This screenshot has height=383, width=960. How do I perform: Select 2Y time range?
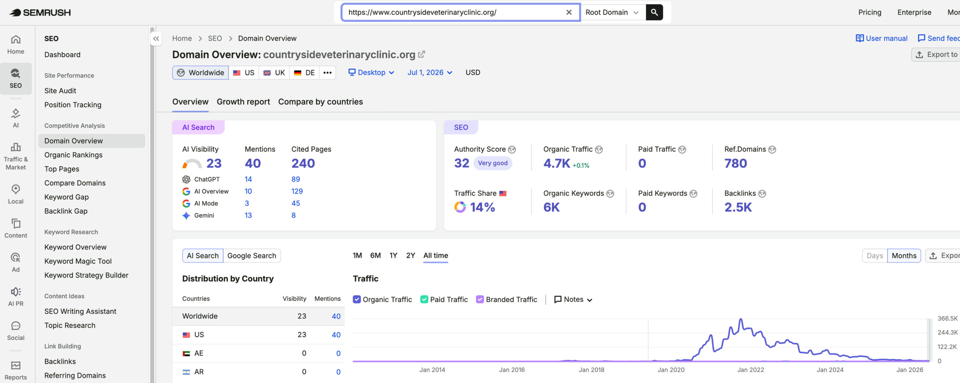pos(411,256)
